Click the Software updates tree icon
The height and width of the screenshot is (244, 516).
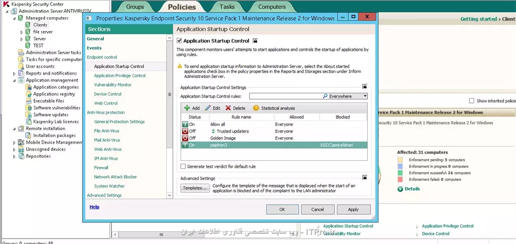28,115
